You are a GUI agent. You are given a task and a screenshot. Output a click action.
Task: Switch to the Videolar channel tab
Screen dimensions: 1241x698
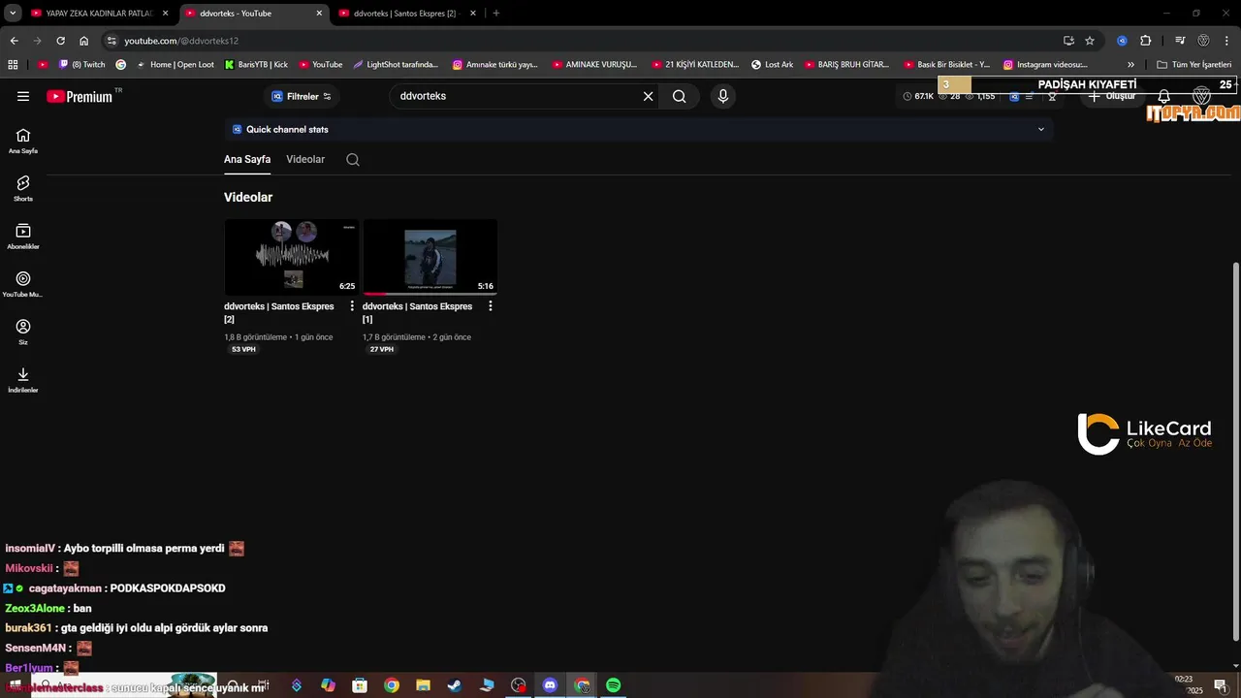[305, 159]
